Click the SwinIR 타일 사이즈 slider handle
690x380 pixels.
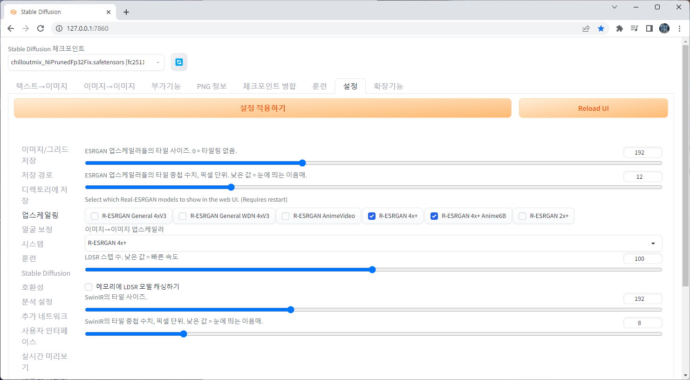(291, 310)
